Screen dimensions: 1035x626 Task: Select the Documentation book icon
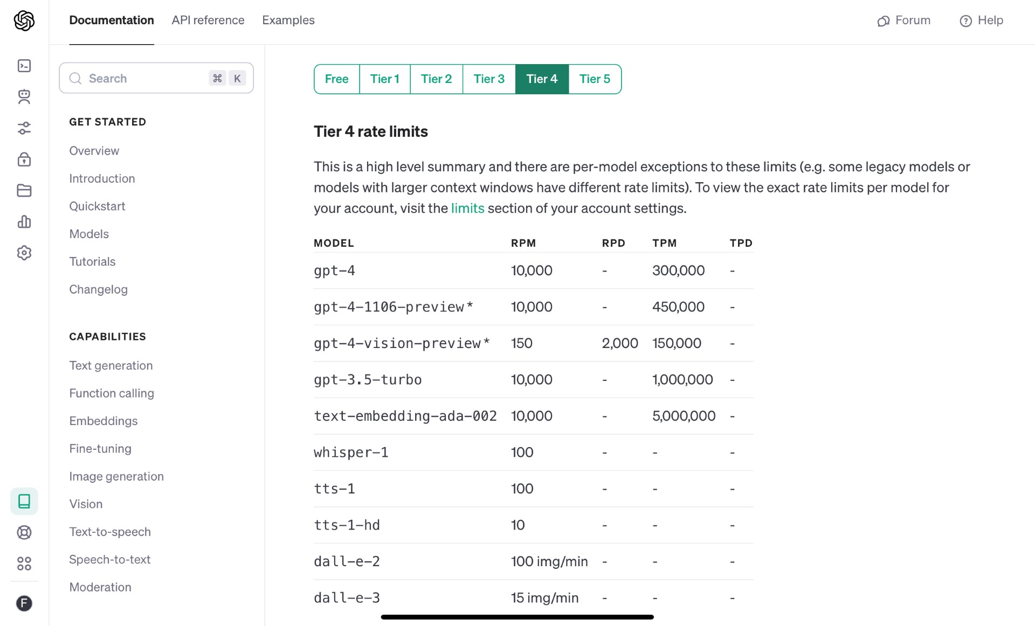[24, 501]
